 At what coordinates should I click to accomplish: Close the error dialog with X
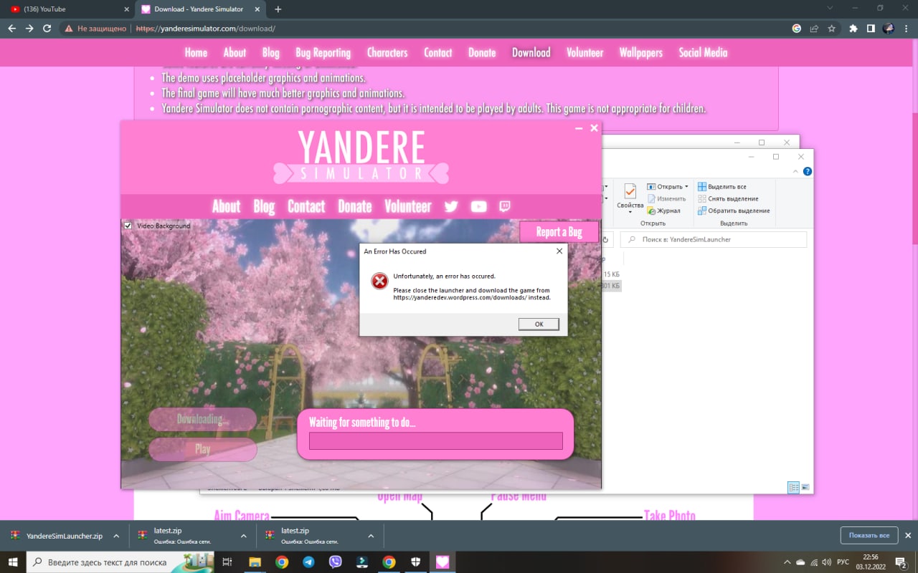click(x=559, y=251)
